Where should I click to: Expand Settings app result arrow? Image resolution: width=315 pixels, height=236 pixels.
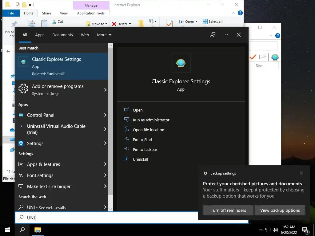coord(105,143)
